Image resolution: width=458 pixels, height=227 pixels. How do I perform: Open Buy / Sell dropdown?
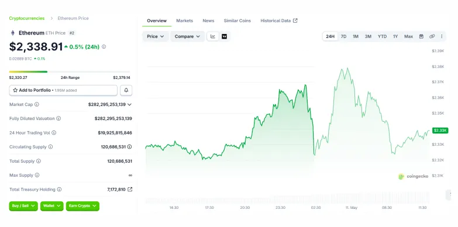tap(23, 206)
